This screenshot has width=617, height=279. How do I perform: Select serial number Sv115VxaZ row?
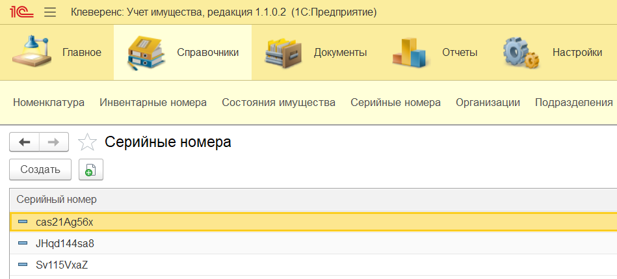pyautogui.click(x=313, y=265)
